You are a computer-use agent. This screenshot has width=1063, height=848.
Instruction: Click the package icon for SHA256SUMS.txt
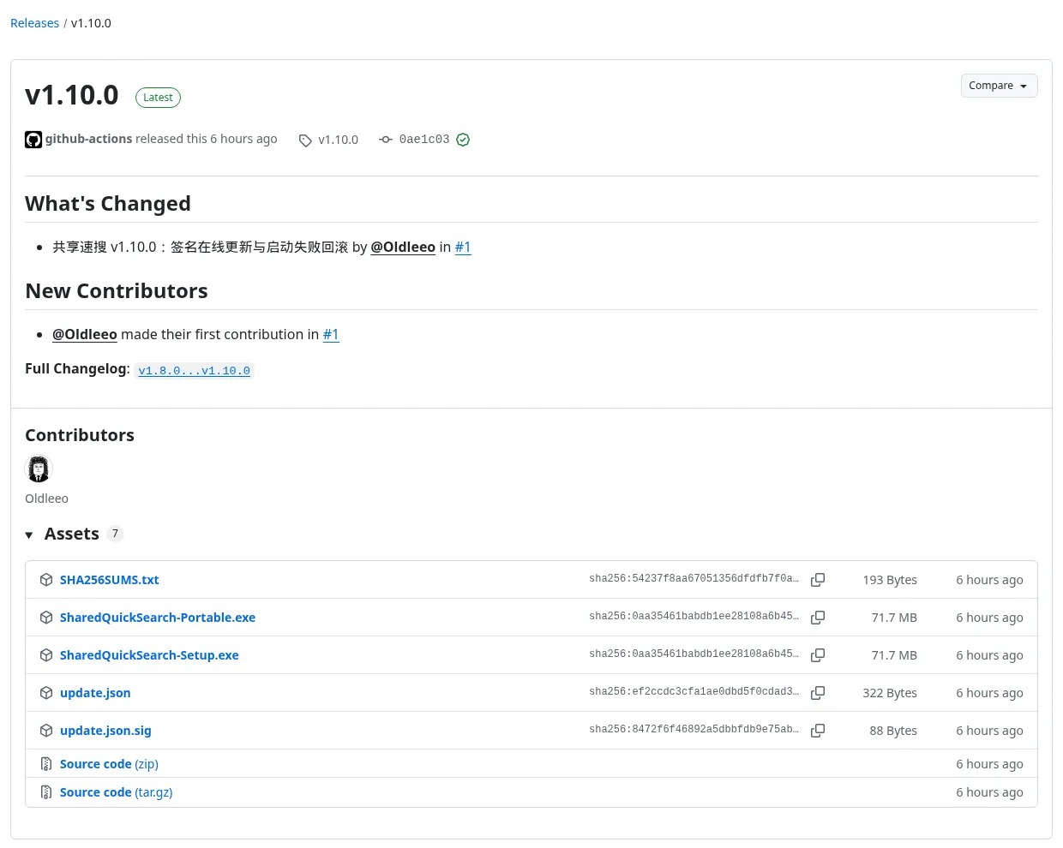pyautogui.click(x=46, y=580)
